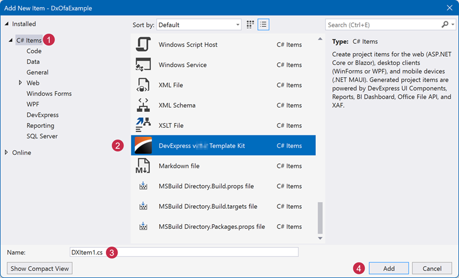
Task: Select Markdown file template text
Action: point(179,166)
